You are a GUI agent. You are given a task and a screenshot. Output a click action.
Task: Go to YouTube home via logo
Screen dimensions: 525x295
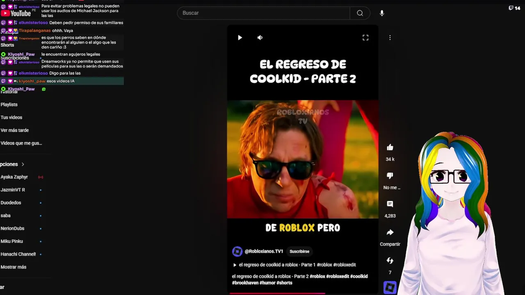(x=16, y=13)
